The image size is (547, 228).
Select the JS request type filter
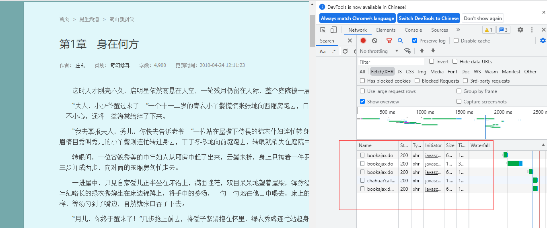pyautogui.click(x=399, y=72)
